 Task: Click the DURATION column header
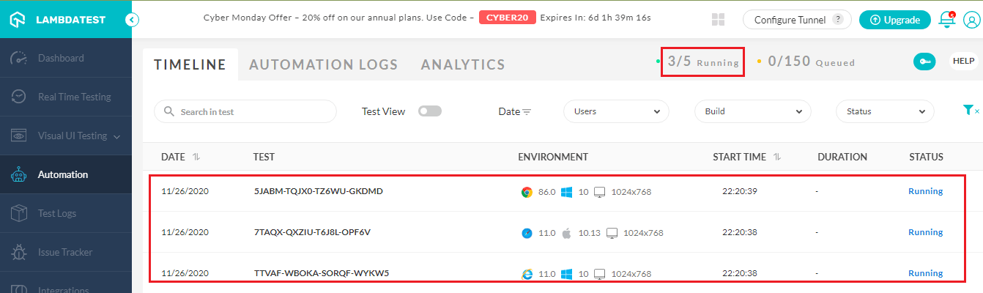tap(842, 157)
